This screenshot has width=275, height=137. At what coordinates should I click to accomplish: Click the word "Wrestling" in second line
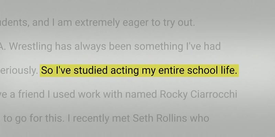click(x=31, y=47)
